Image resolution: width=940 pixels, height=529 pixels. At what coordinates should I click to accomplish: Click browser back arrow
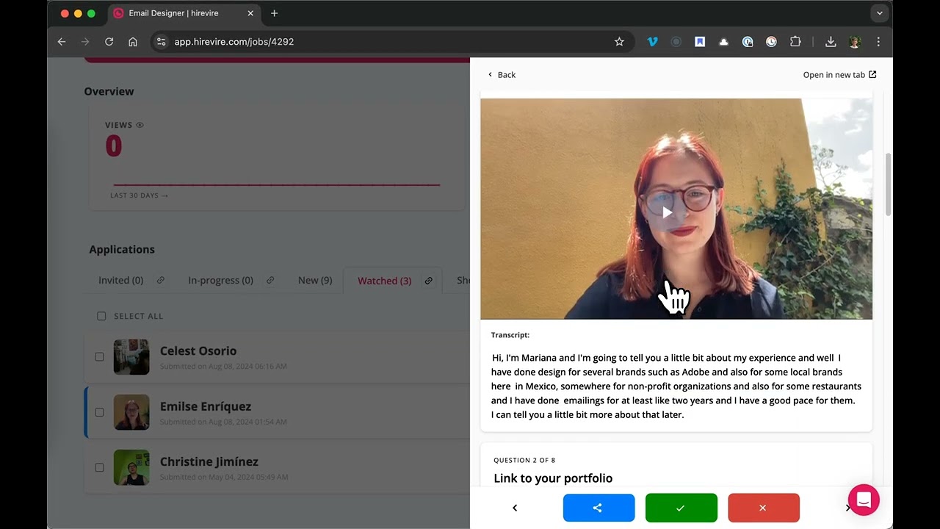click(x=62, y=42)
